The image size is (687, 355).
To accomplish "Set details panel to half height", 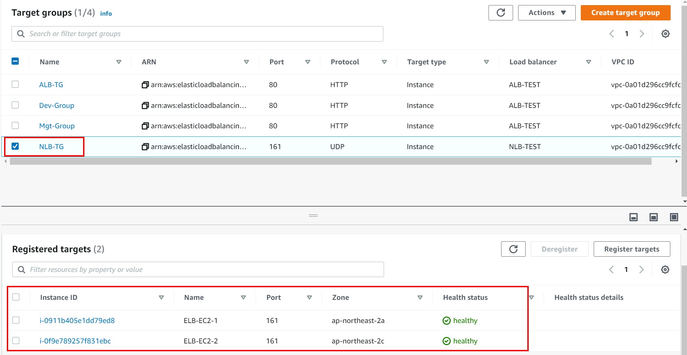I will pos(654,217).
